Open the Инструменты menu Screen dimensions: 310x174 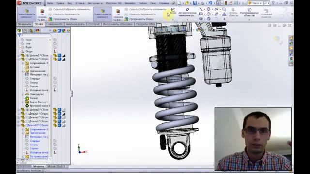coord(95,3)
